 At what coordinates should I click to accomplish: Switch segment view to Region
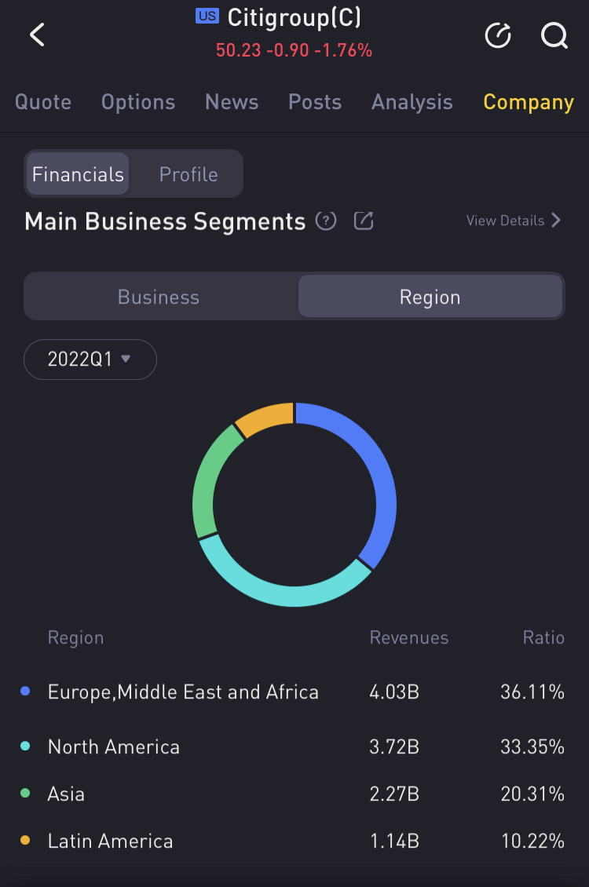tap(430, 297)
